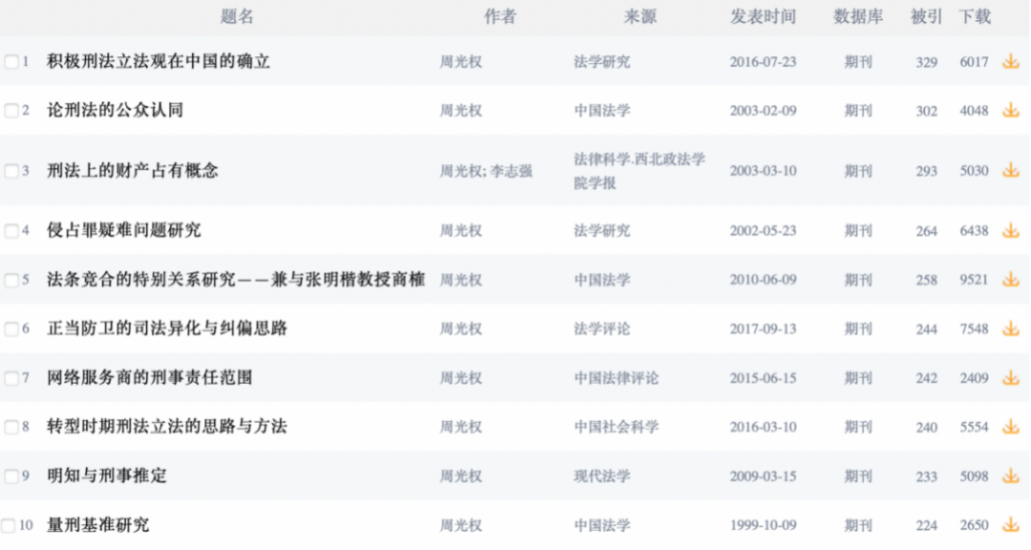Download article 刑法上的财产占有概念
This screenshot has width=1031, height=550.
pos(1011,170)
